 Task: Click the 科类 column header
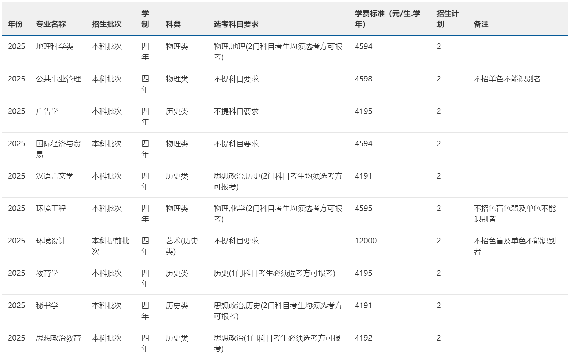pos(173,24)
